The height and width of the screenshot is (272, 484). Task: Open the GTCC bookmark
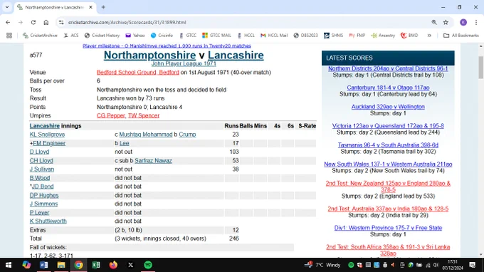tap(188, 36)
